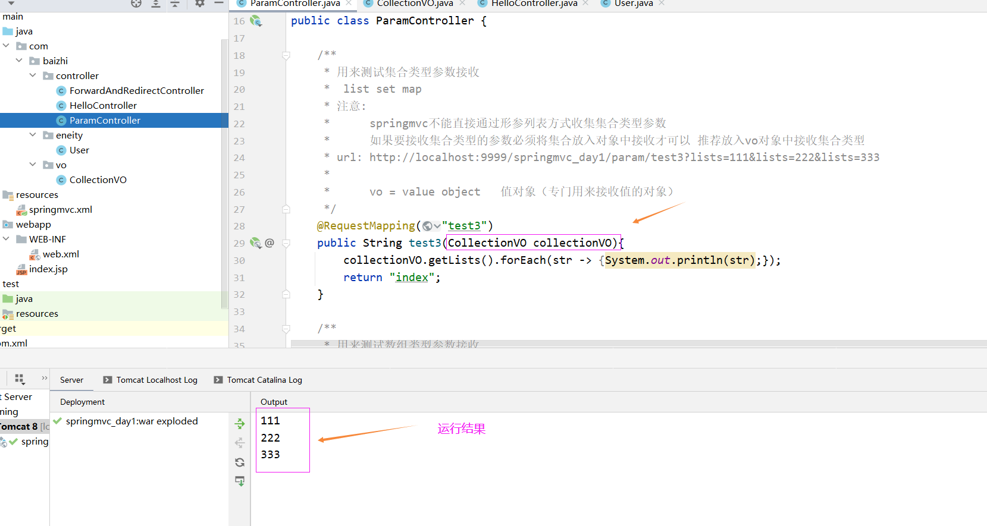Image resolution: width=987 pixels, height=526 pixels.
Task: Click the "test3" mapping URL text
Action: tap(464, 226)
